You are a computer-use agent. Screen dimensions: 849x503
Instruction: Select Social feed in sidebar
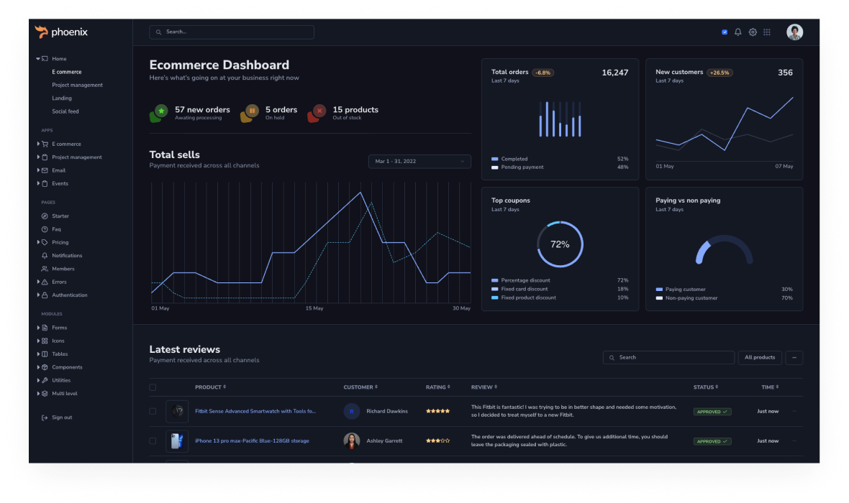(x=65, y=111)
